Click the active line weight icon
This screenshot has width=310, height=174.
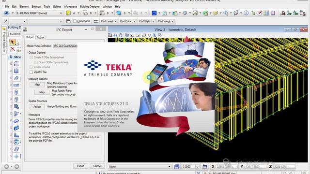pos(102,13)
